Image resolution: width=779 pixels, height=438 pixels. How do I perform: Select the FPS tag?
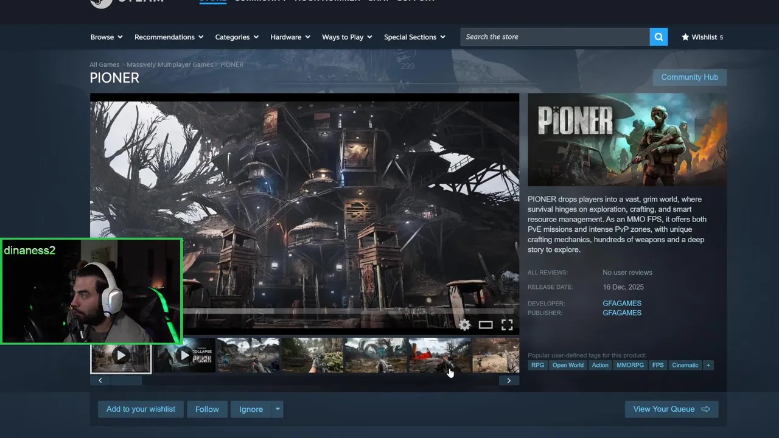[x=658, y=365]
